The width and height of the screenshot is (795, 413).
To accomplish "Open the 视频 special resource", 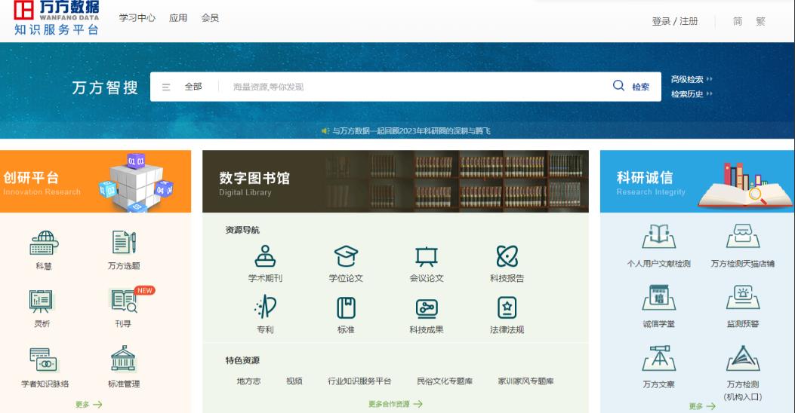I will [x=294, y=381].
